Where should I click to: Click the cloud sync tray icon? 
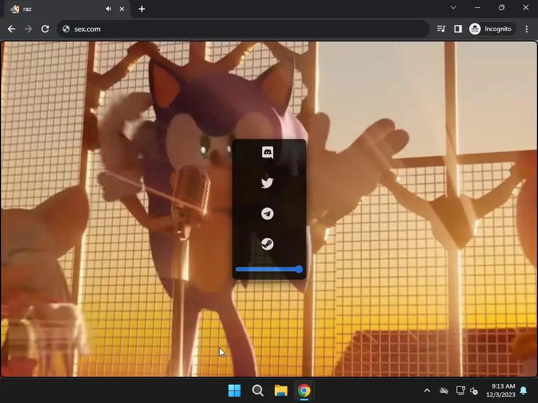(444, 390)
